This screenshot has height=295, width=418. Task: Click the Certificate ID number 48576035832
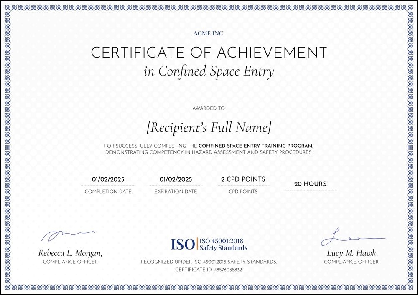point(209,270)
